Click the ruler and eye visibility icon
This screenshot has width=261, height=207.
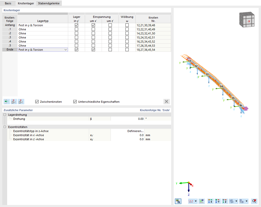(x=201, y=201)
